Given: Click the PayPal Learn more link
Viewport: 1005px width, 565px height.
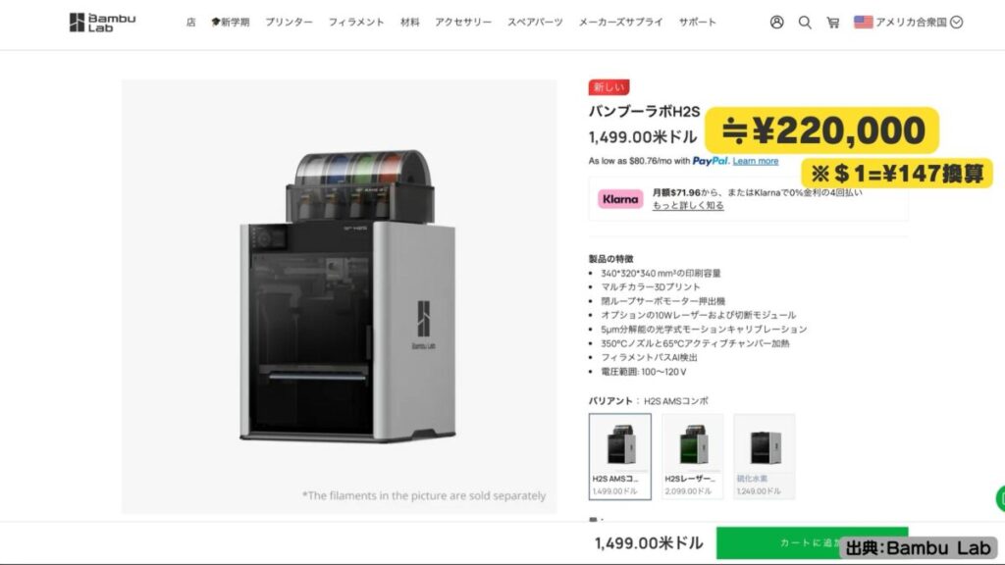Looking at the screenshot, I should pyautogui.click(x=755, y=161).
